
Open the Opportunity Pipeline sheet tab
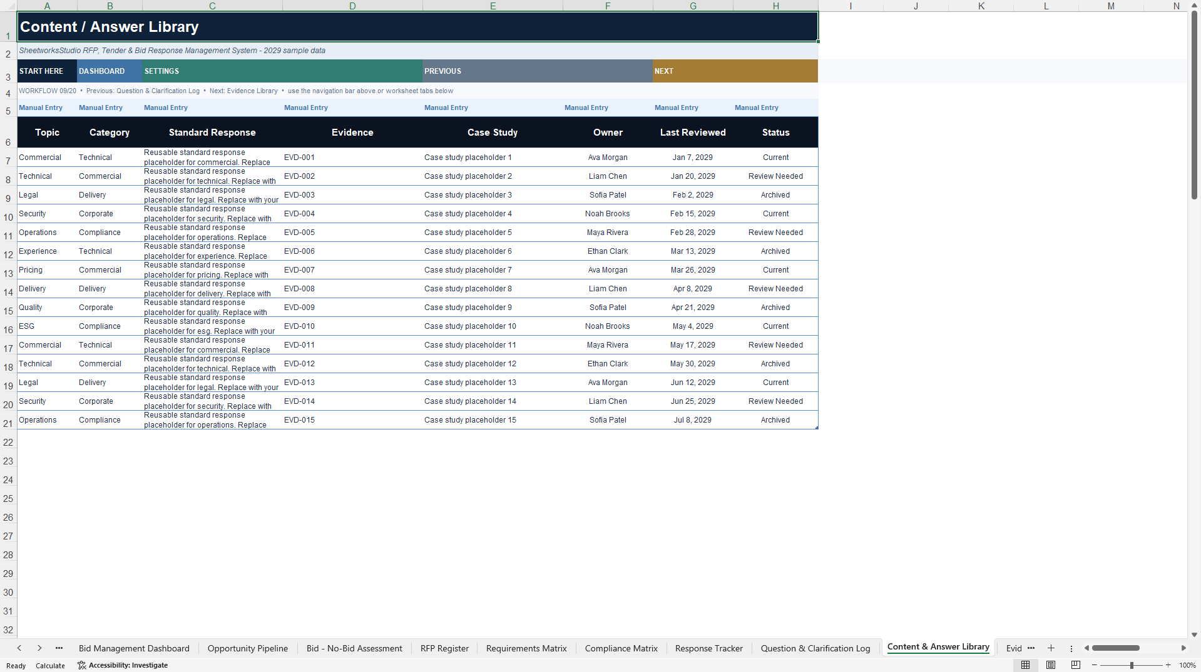click(248, 648)
